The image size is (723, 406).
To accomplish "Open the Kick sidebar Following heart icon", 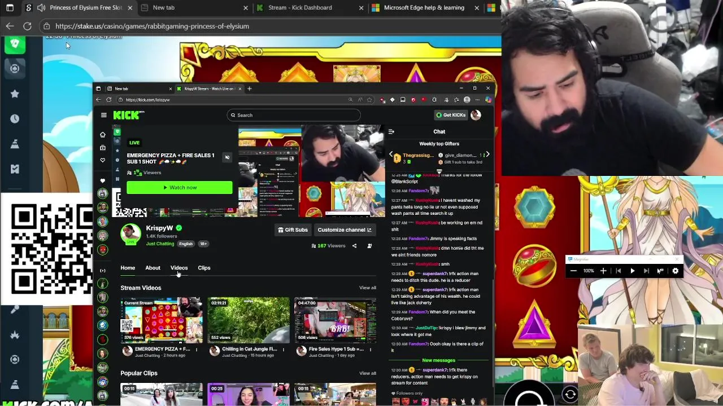I will (102, 160).
